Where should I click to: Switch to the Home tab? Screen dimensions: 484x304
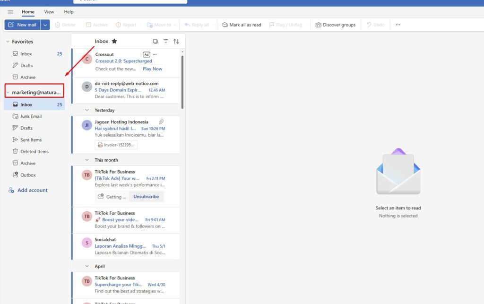(28, 12)
